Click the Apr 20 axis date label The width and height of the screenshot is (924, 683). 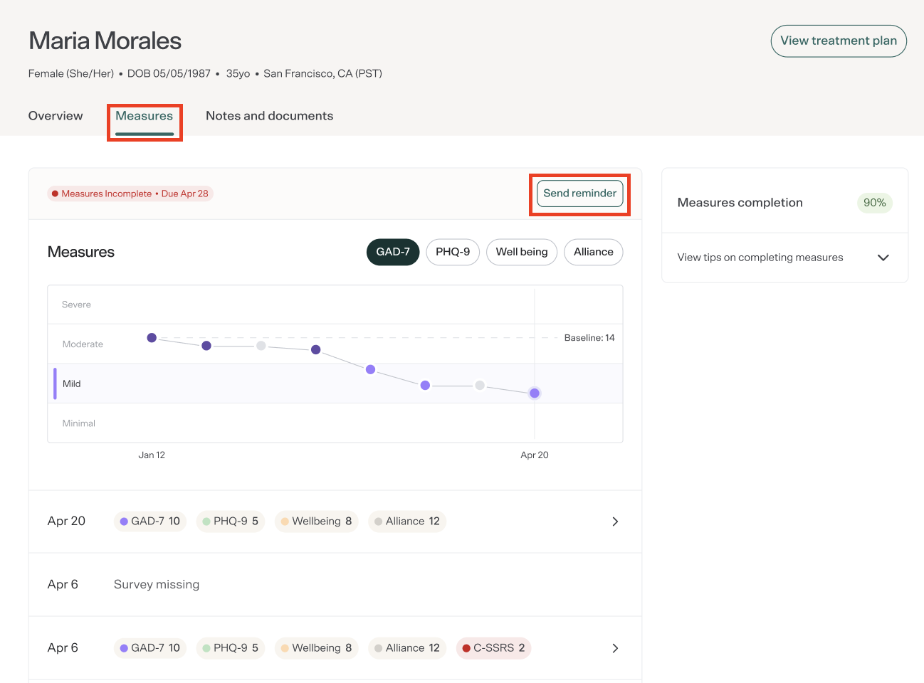pos(535,455)
